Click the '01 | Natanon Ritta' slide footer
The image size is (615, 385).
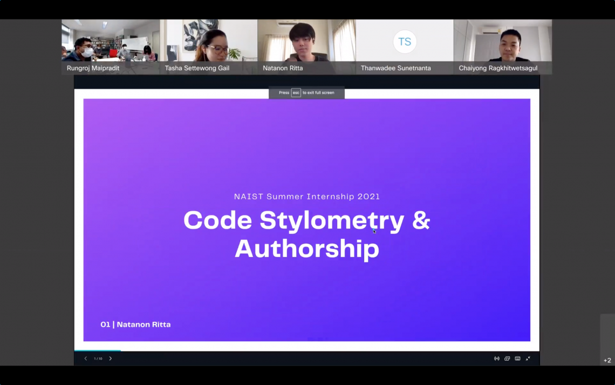pyautogui.click(x=135, y=325)
